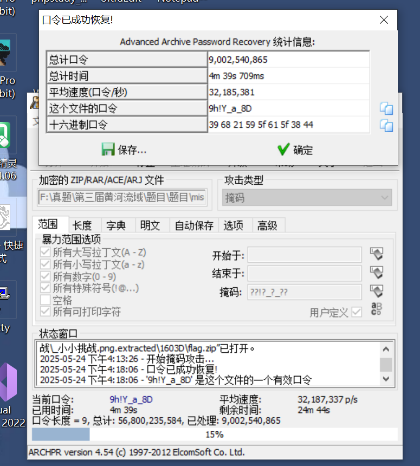
Task: Enable the 空格 checkbox
Action: (x=46, y=300)
